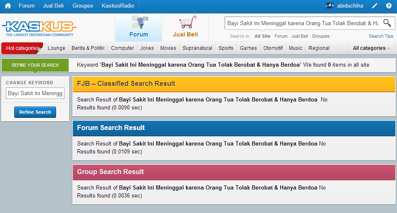
Task: Open the Lounge category
Action: click(57, 48)
